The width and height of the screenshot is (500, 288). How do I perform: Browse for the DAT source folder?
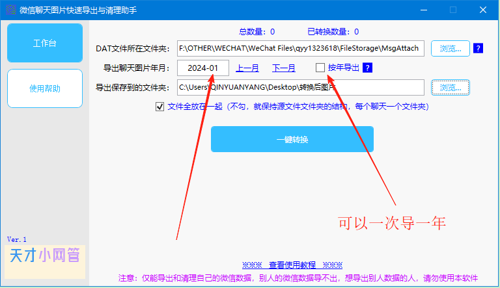pos(451,48)
